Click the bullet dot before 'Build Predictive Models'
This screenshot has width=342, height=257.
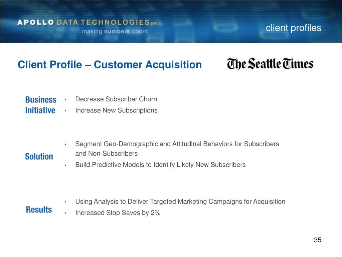click(65, 165)
